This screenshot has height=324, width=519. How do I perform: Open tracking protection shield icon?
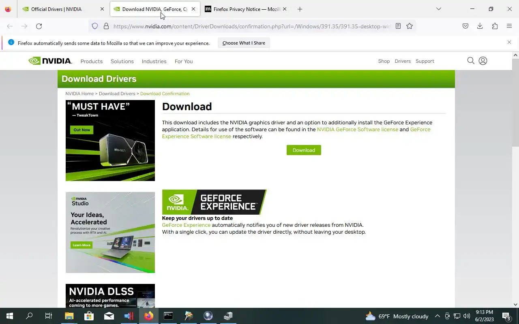click(95, 26)
